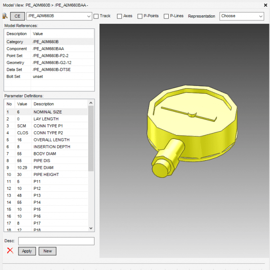Expand the /PE_A0M660B element dropdown
The height and width of the screenshot is (270, 270).
pyautogui.click(x=88, y=16)
